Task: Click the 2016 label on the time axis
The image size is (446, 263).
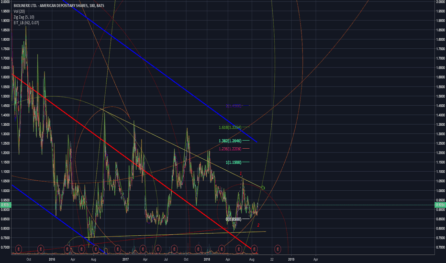Action: pyautogui.click(x=52, y=259)
